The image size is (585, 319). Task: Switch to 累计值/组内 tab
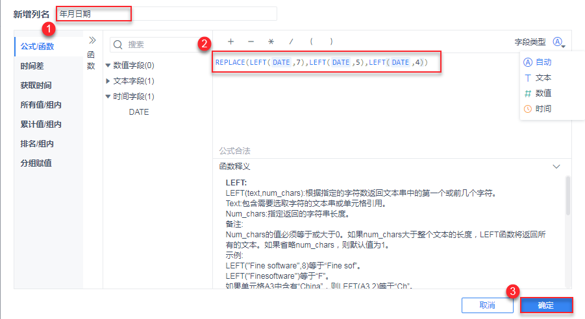tap(49, 124)
